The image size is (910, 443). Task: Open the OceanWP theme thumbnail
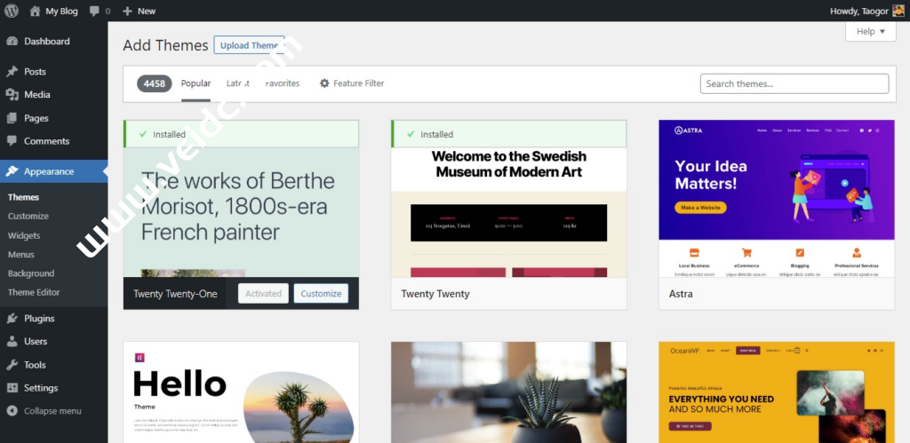[x=777, y=392]
